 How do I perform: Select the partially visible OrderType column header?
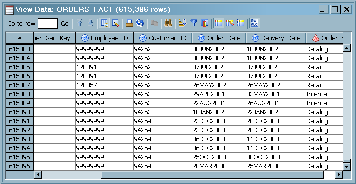pos(324,38)
